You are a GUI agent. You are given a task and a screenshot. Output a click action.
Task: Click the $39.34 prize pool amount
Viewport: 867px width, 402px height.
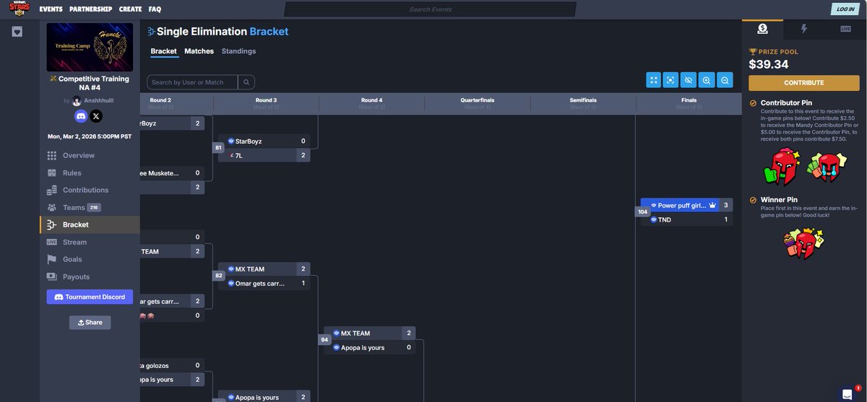769,64
